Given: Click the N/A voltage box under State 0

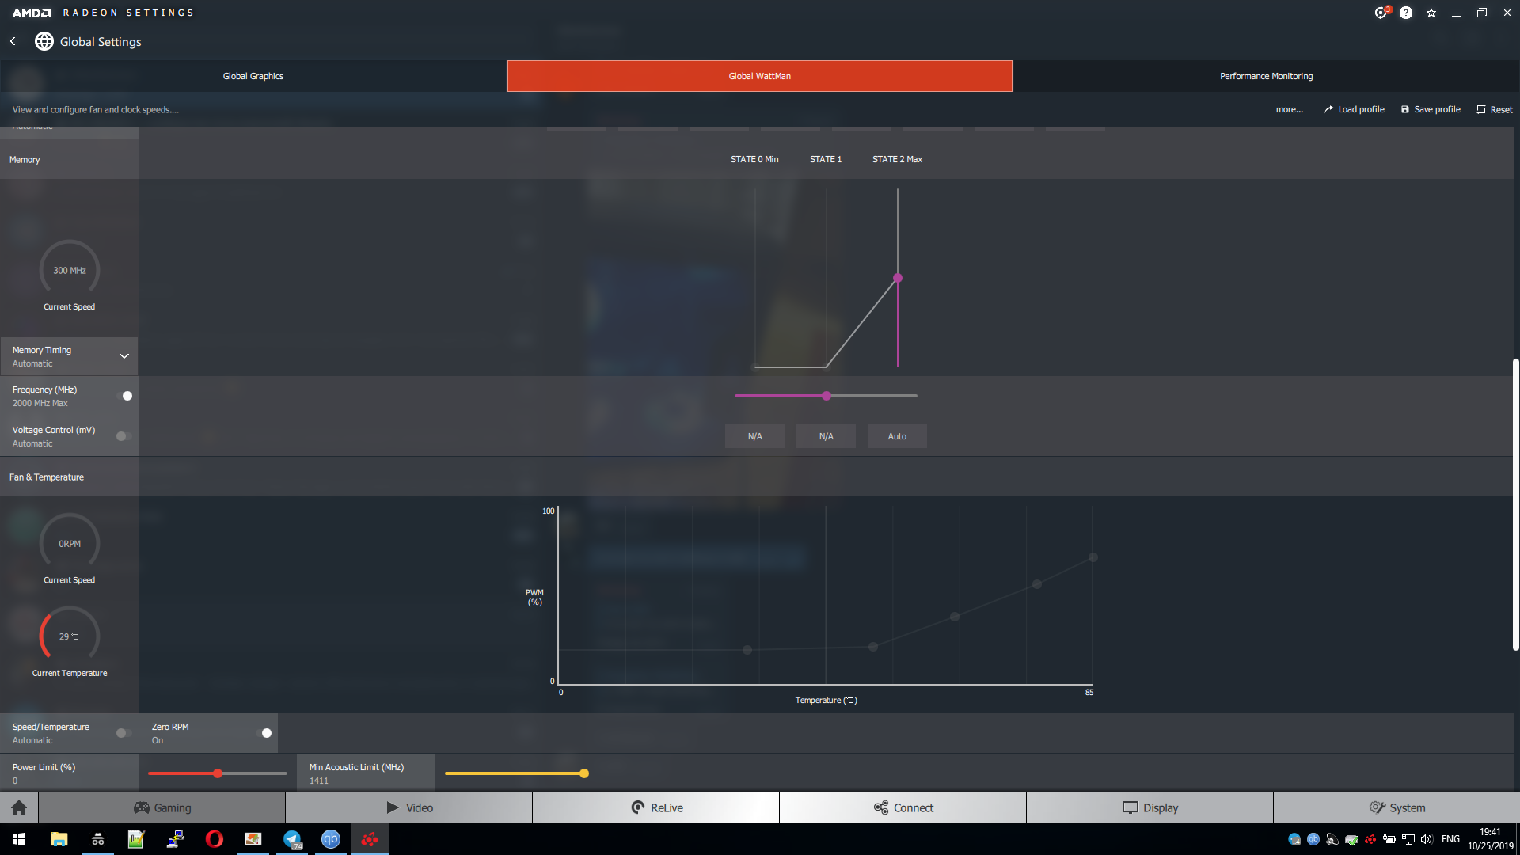Looking at the screenshot, I should click(x=754, y=436).
